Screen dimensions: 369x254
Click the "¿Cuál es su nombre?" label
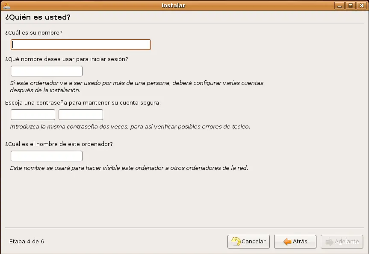pyautogui.click(x=34, y=32)
